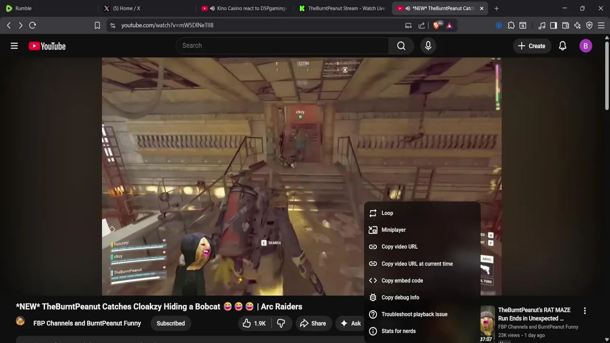This screenshot has height=343, width=610.
Task: Click the YouTube search magnifier button
Action: pyautogui.click(x=401, y=46)
